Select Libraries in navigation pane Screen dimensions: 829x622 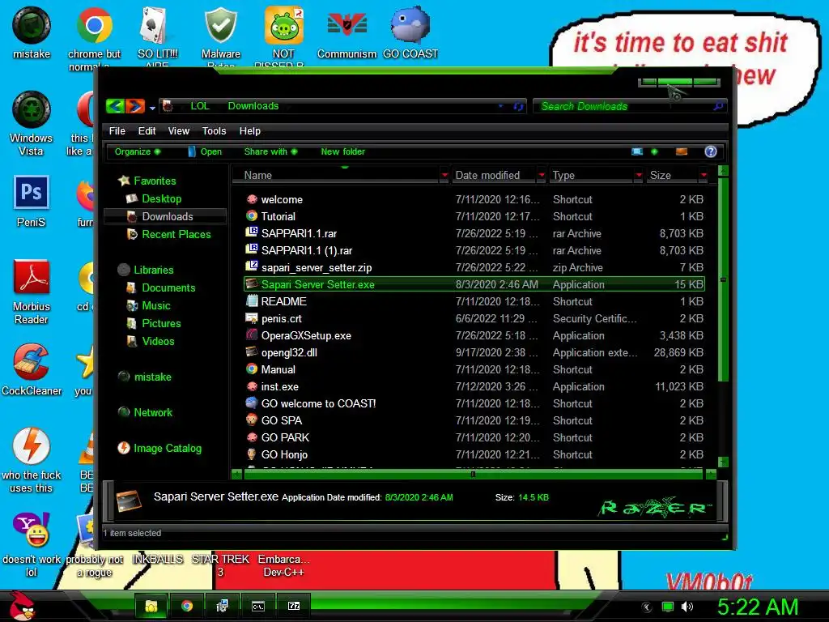(153, 270)
